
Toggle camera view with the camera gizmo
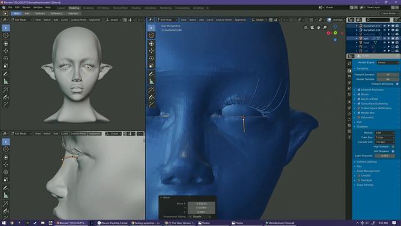[x=312, y=27]
